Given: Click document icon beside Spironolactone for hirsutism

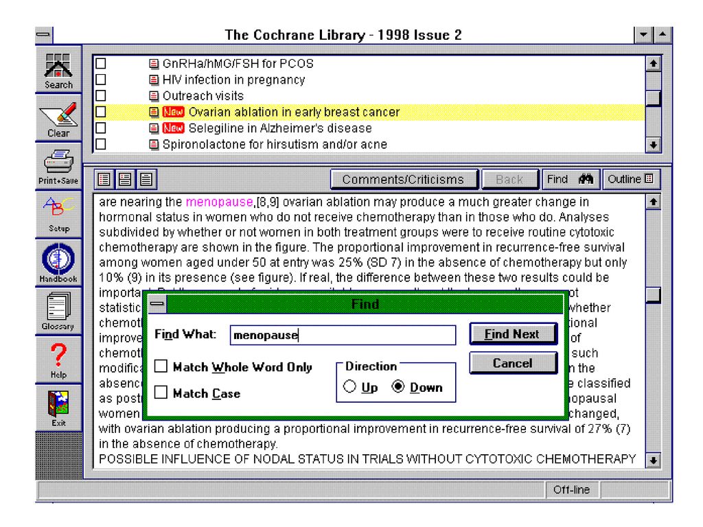Looking at the screenshot, I should (154, 144).
